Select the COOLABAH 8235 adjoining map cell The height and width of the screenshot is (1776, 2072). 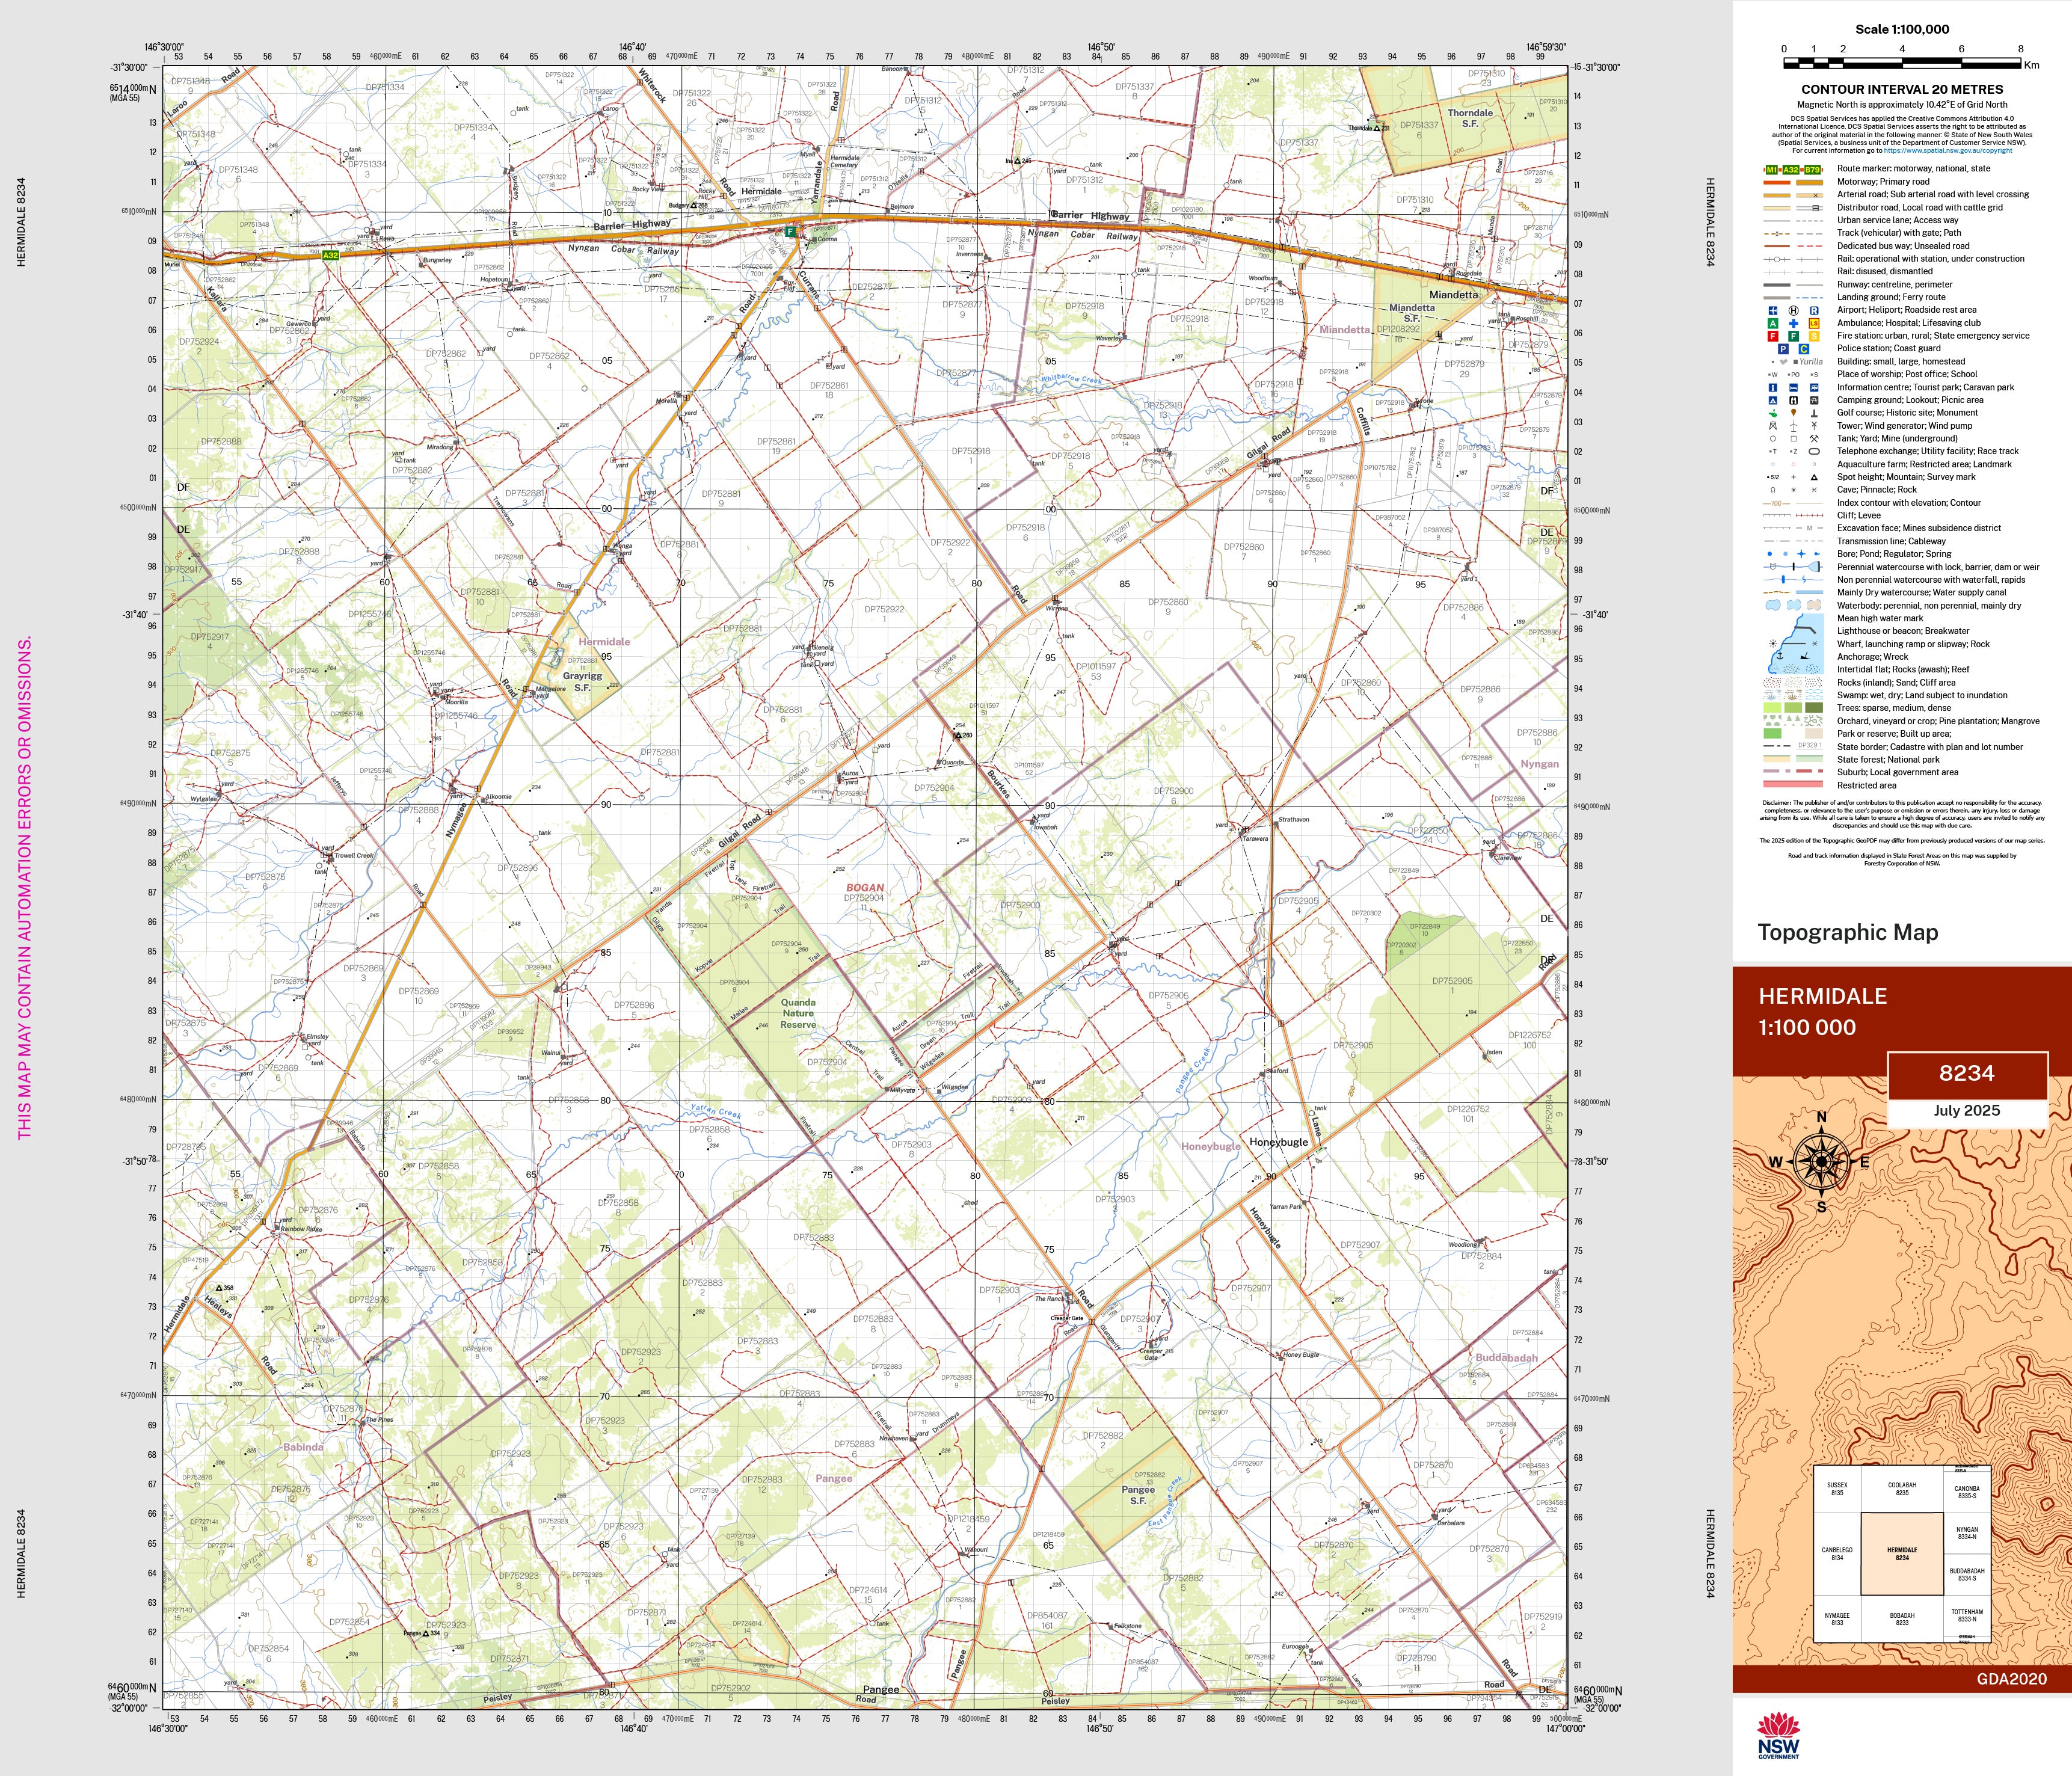(x=1902, y=1488)
